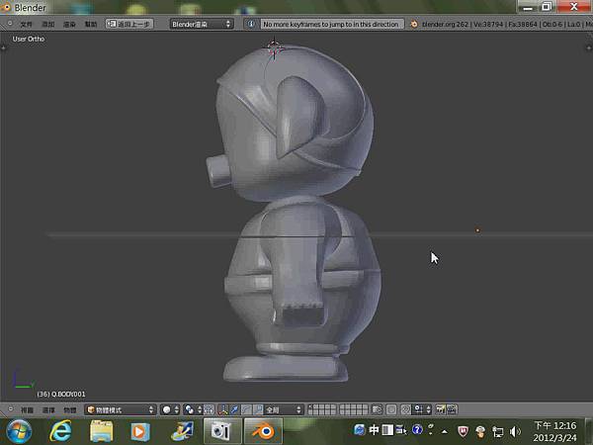Open the network status tray icon
This screenshot has height=445, width=593.
(x=498, y=431)
